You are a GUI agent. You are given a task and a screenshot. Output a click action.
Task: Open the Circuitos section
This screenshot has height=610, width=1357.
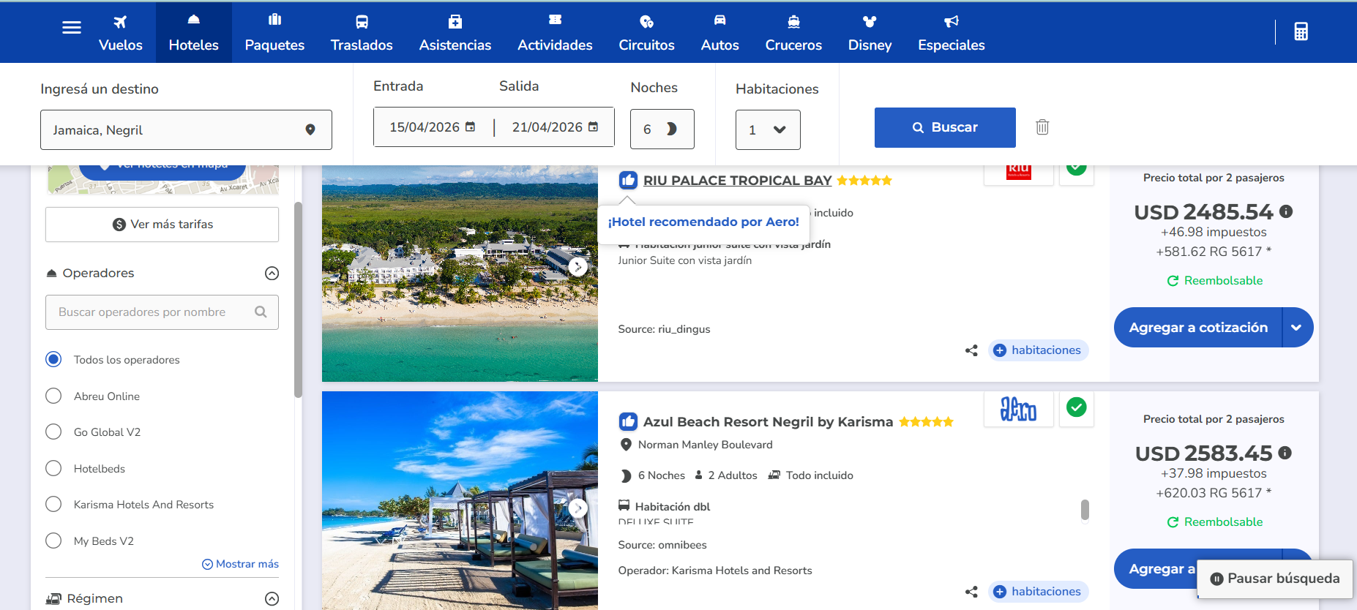click(646, 33)
